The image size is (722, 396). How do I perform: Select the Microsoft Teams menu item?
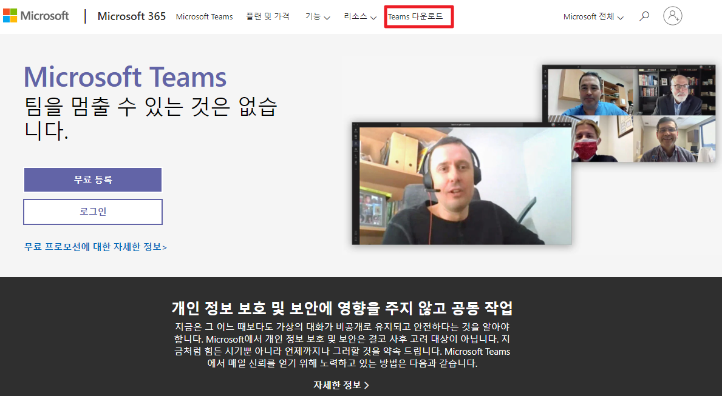[x=205, y=16]
